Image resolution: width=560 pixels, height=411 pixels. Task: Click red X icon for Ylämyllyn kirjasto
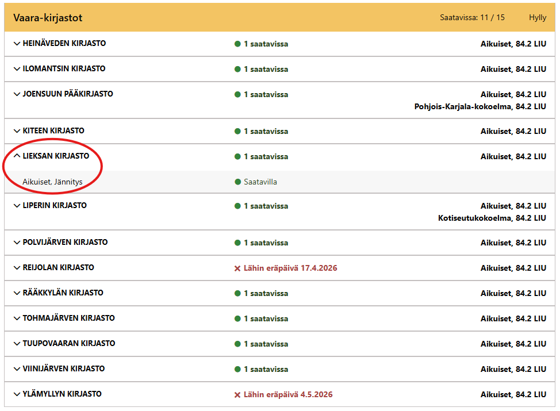(237, 395)
